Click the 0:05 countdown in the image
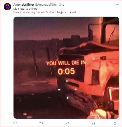This screenshot has width=122, height=127. tap(66, 71)
